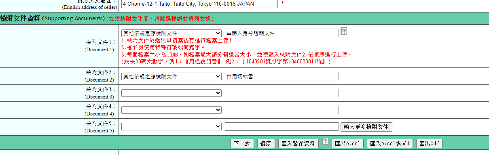Focus the empty Document 4 text field
489x155 pixels.
tap(282, 110)
